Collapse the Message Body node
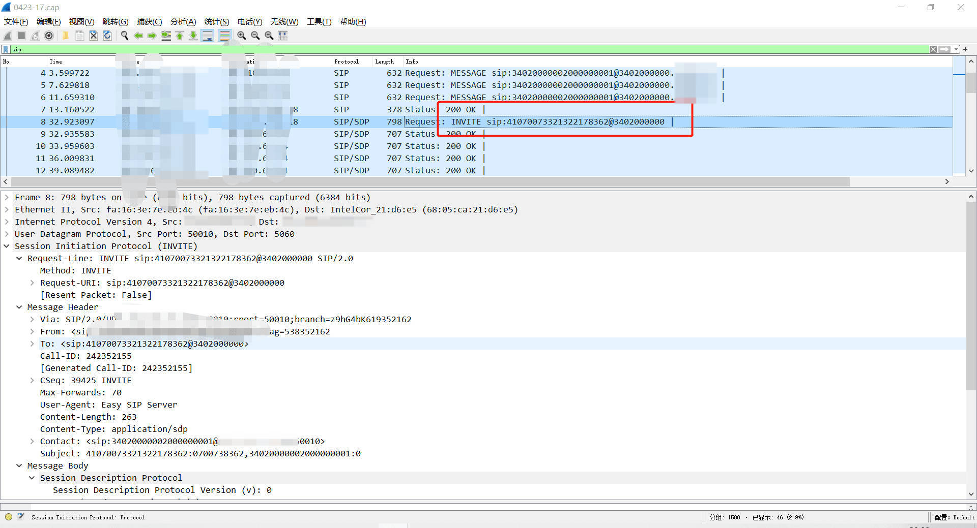The image size is (977, 528). [x=19, y=466]
